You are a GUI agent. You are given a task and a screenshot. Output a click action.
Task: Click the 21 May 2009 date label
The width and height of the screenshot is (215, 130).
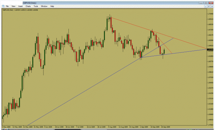pyautogui.click(x=28, y=127)
